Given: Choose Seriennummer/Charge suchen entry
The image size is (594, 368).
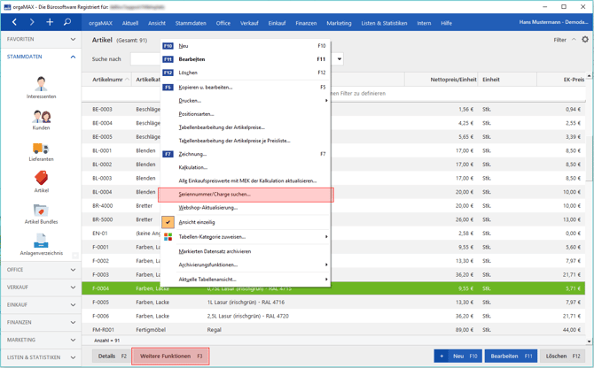Looking at the screenshot, I should [246, 195].
